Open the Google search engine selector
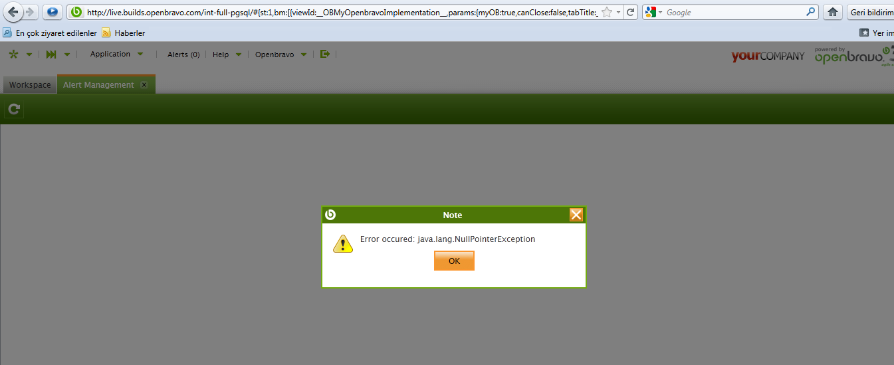 pyautogui.click(x=653, y=12)
